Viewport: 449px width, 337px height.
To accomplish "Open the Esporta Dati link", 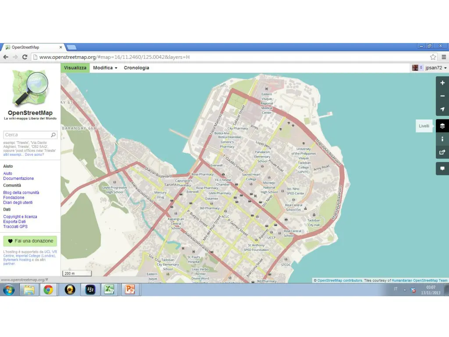I will click(x=14, y=222).
